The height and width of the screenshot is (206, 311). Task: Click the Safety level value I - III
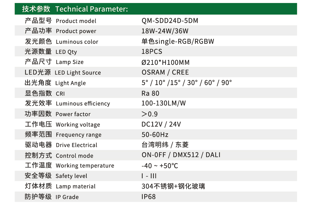pyautogui.click(x=149, y=176)
